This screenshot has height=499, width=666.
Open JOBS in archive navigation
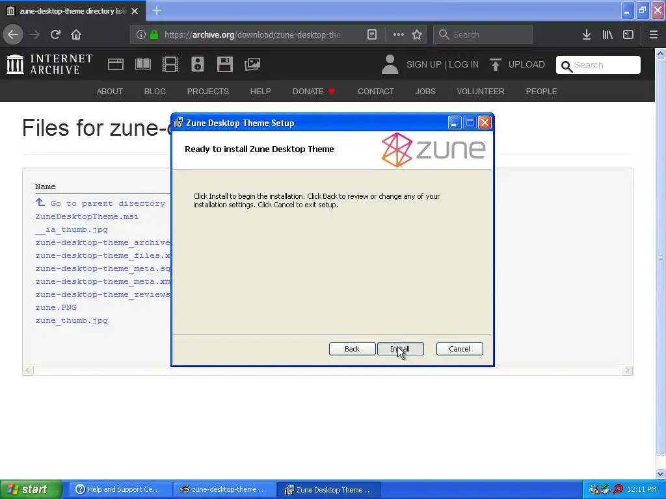tap(425, 91)
